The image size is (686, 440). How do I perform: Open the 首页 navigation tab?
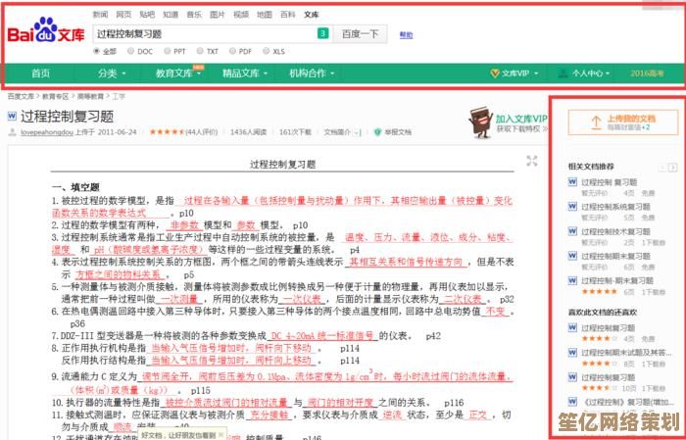pyautogui.click(x=40, y=73)
